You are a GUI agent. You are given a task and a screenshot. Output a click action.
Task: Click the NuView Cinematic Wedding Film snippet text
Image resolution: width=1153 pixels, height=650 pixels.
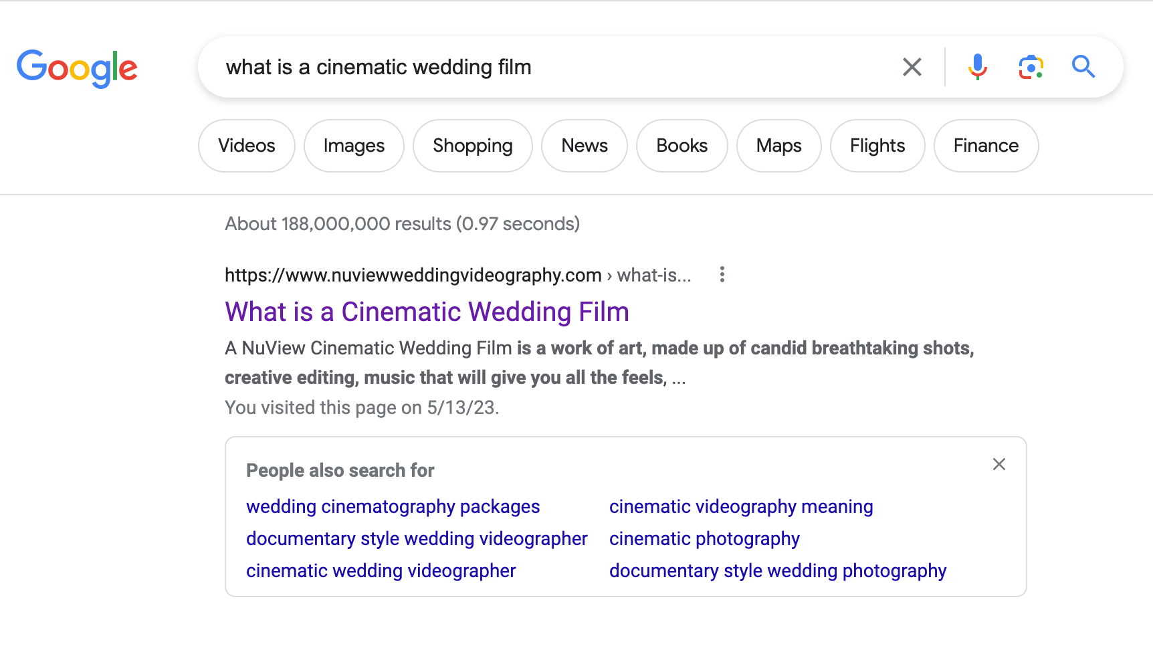click(599, 362)
